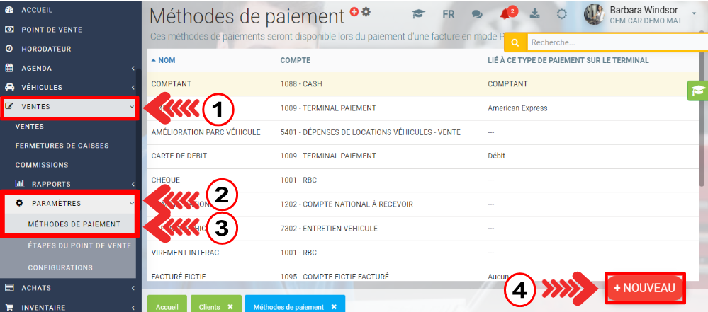This screenshot has height=312, width=708.
Task: Click the red plus icon beside page title
Action: coord(355,12)
